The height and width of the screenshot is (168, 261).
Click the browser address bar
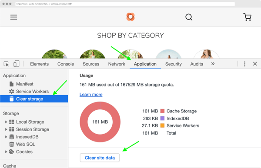(x=125, y=4)
